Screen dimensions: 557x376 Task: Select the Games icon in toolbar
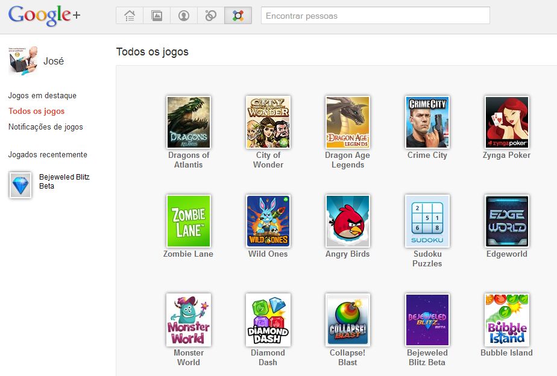[238, 16]
